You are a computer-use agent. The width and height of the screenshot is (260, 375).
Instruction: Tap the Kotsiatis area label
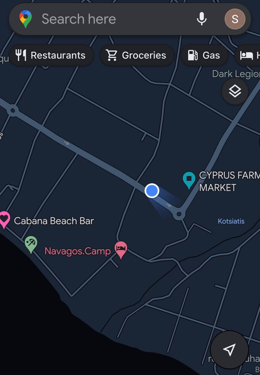pos(231,221)
